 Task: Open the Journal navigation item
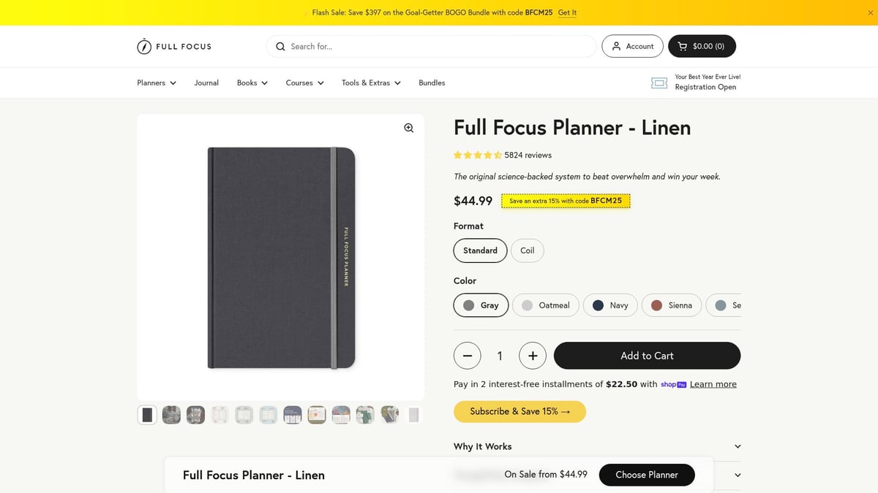(206, 83)
